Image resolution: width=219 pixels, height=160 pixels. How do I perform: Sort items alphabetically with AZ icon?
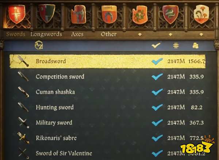(39, 45)
